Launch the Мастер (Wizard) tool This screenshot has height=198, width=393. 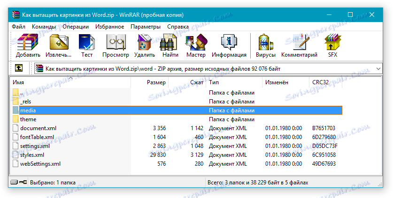(196, 45)
